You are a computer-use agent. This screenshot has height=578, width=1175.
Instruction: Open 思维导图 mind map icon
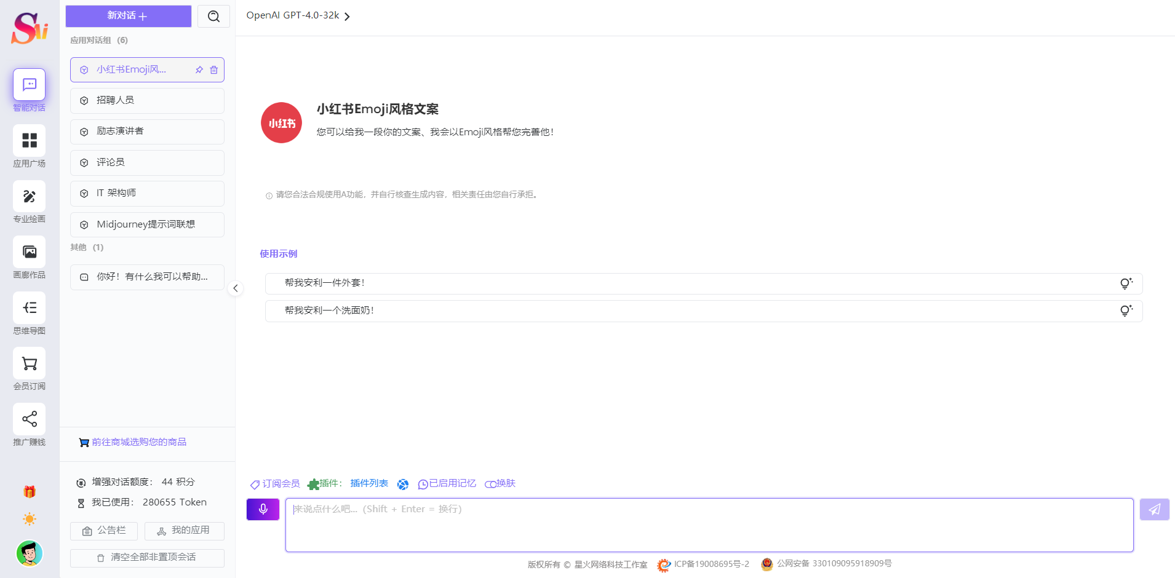[x=30, y=307]
